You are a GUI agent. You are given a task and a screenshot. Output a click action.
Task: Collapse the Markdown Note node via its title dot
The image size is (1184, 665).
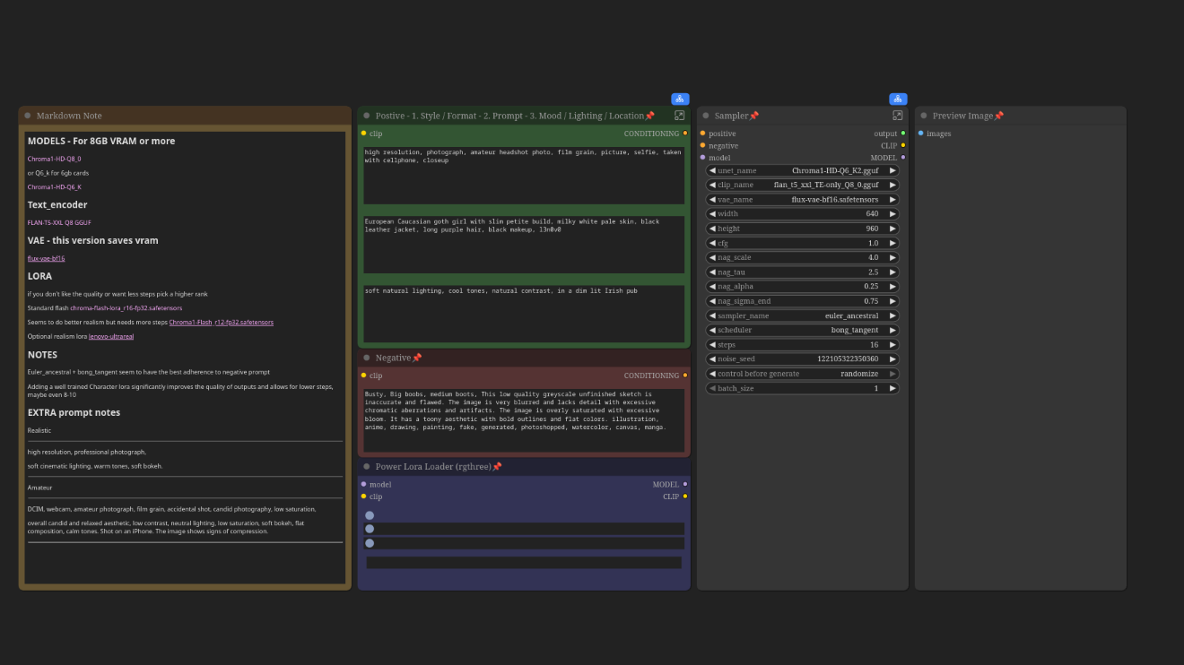pyautogui.click(x=28, y=116)
